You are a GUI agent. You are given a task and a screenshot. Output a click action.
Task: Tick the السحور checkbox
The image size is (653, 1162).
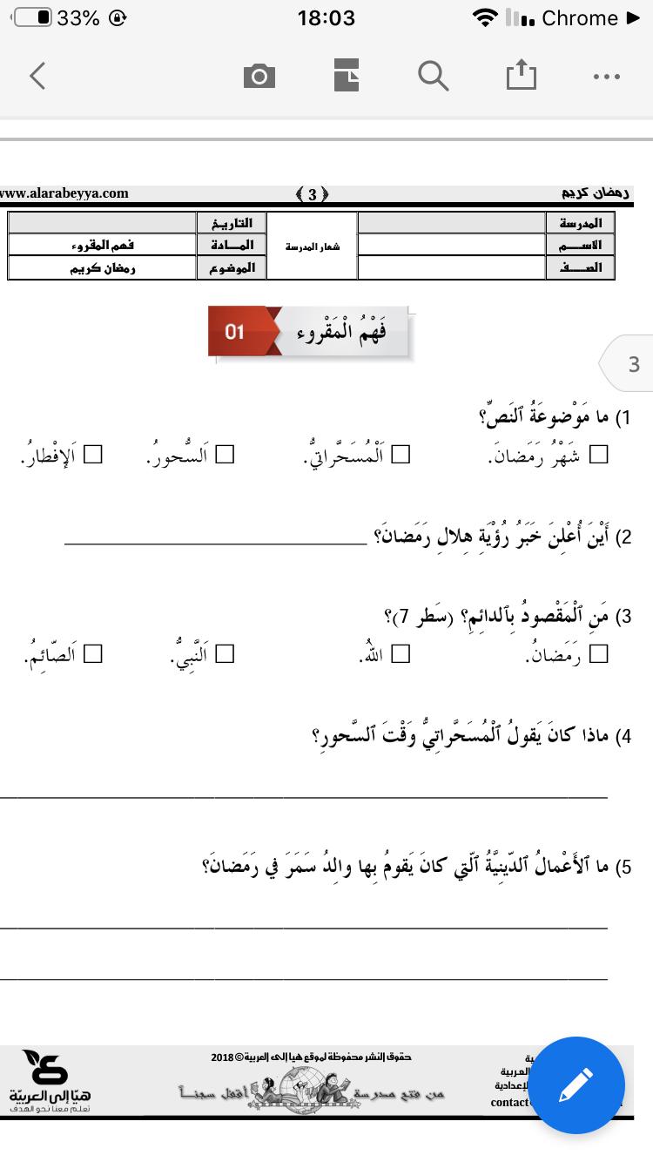coord(226,455)
